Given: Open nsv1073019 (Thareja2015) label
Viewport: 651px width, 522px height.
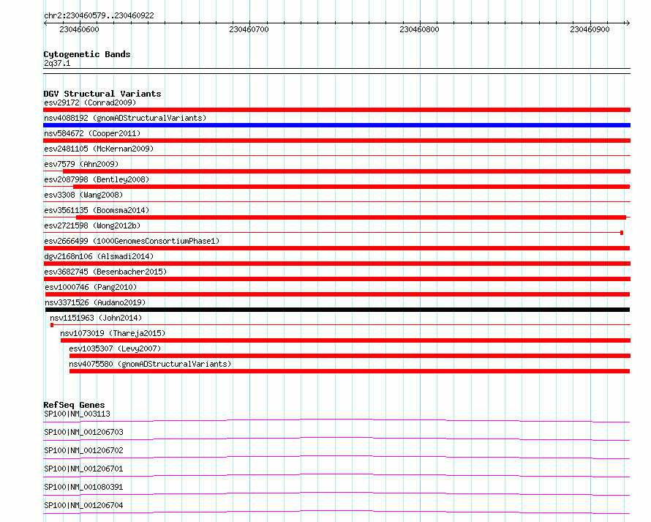Looking at the screenshot, I should [113, 333].
